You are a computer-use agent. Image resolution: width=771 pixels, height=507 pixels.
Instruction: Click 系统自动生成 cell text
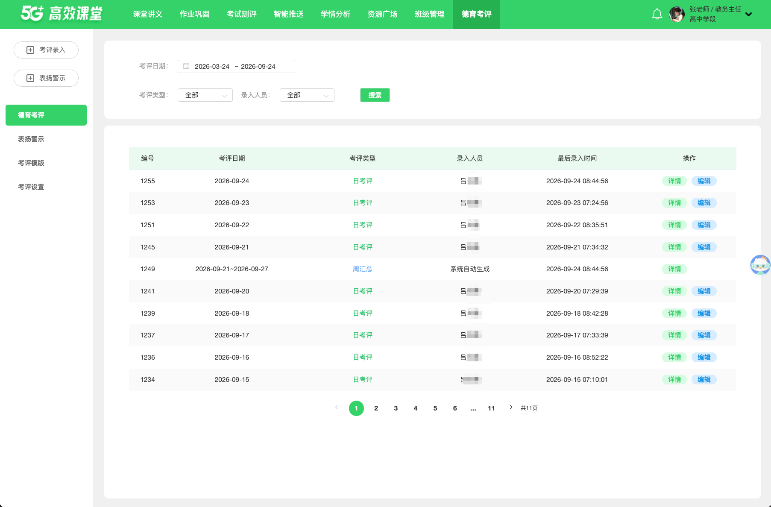coord(470,269)
